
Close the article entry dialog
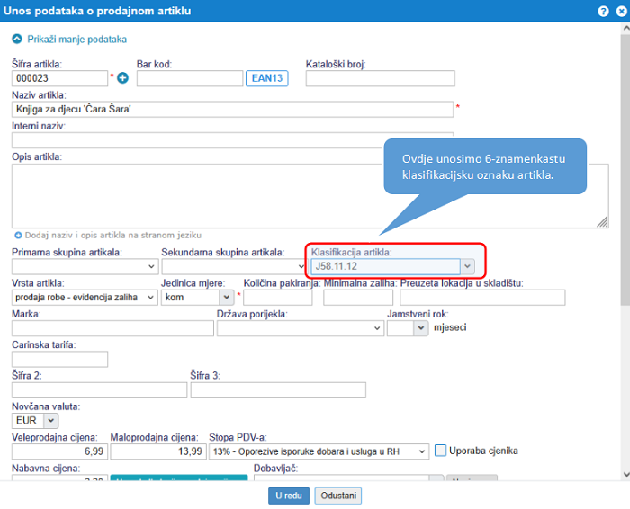(x=620, y=11)
